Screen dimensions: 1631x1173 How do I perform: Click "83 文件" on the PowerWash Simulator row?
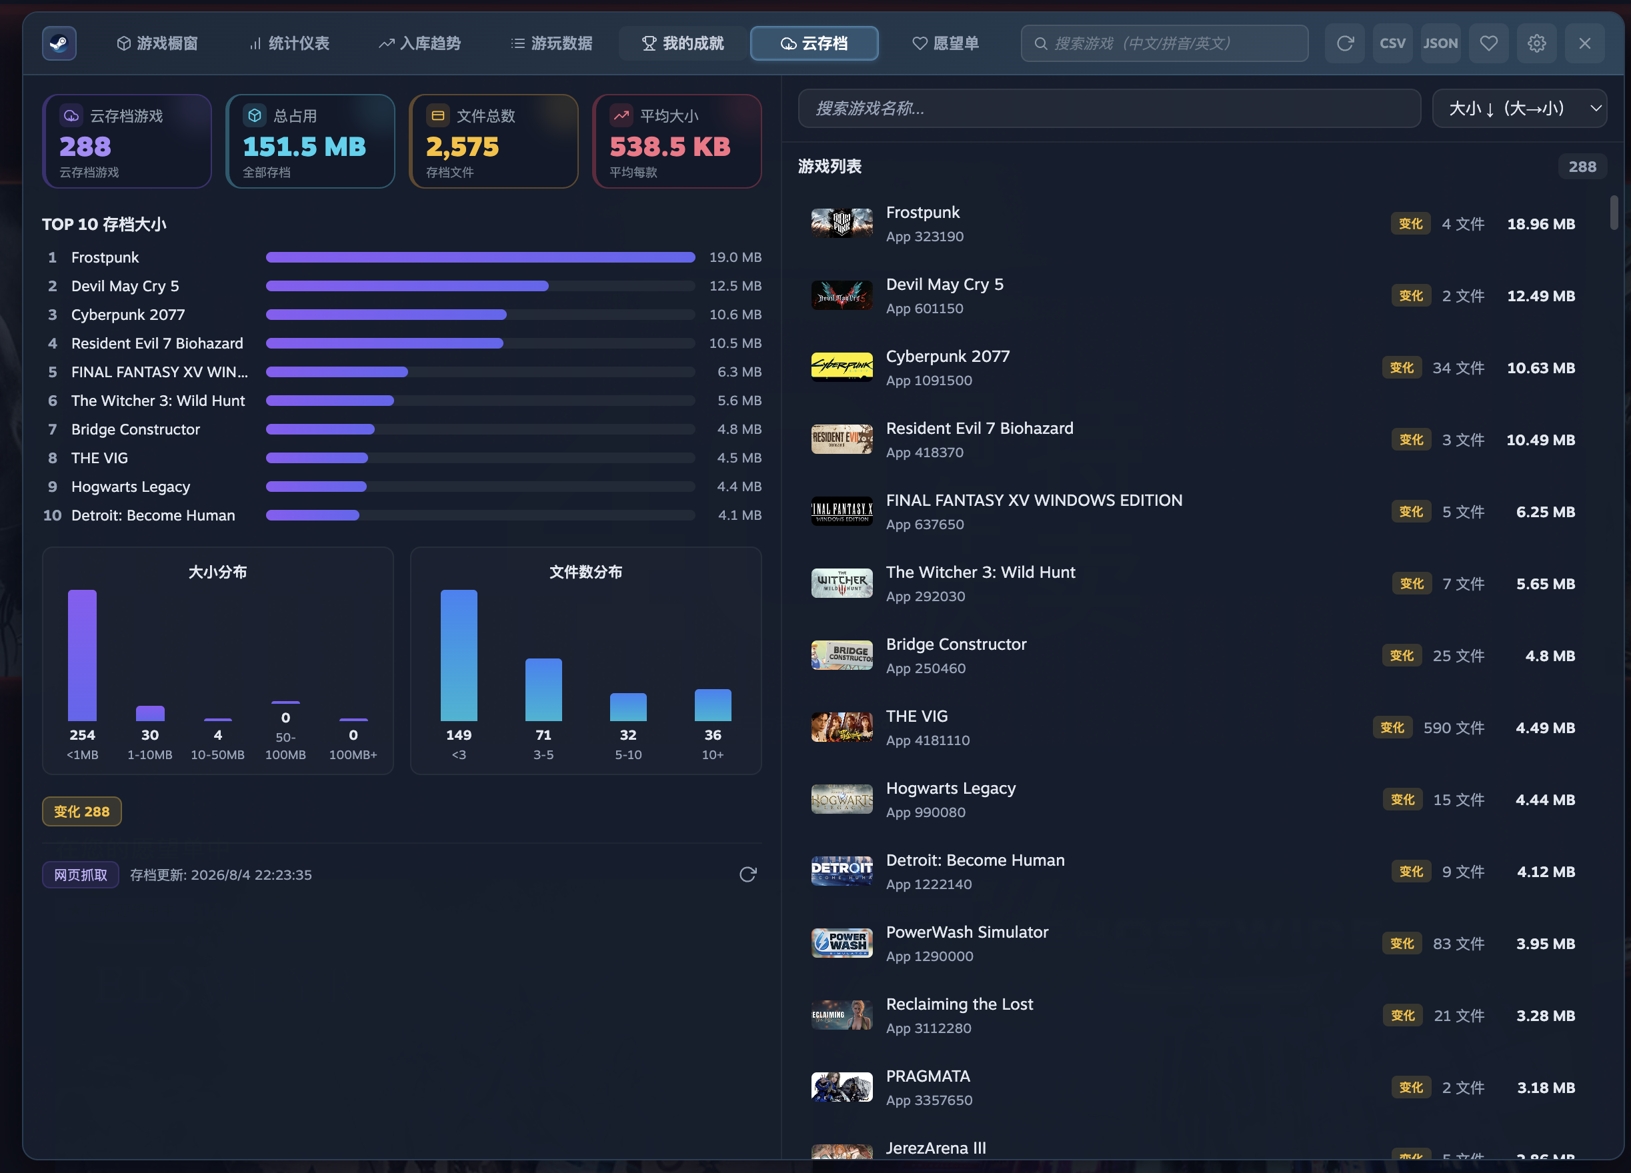(1458, 943)
